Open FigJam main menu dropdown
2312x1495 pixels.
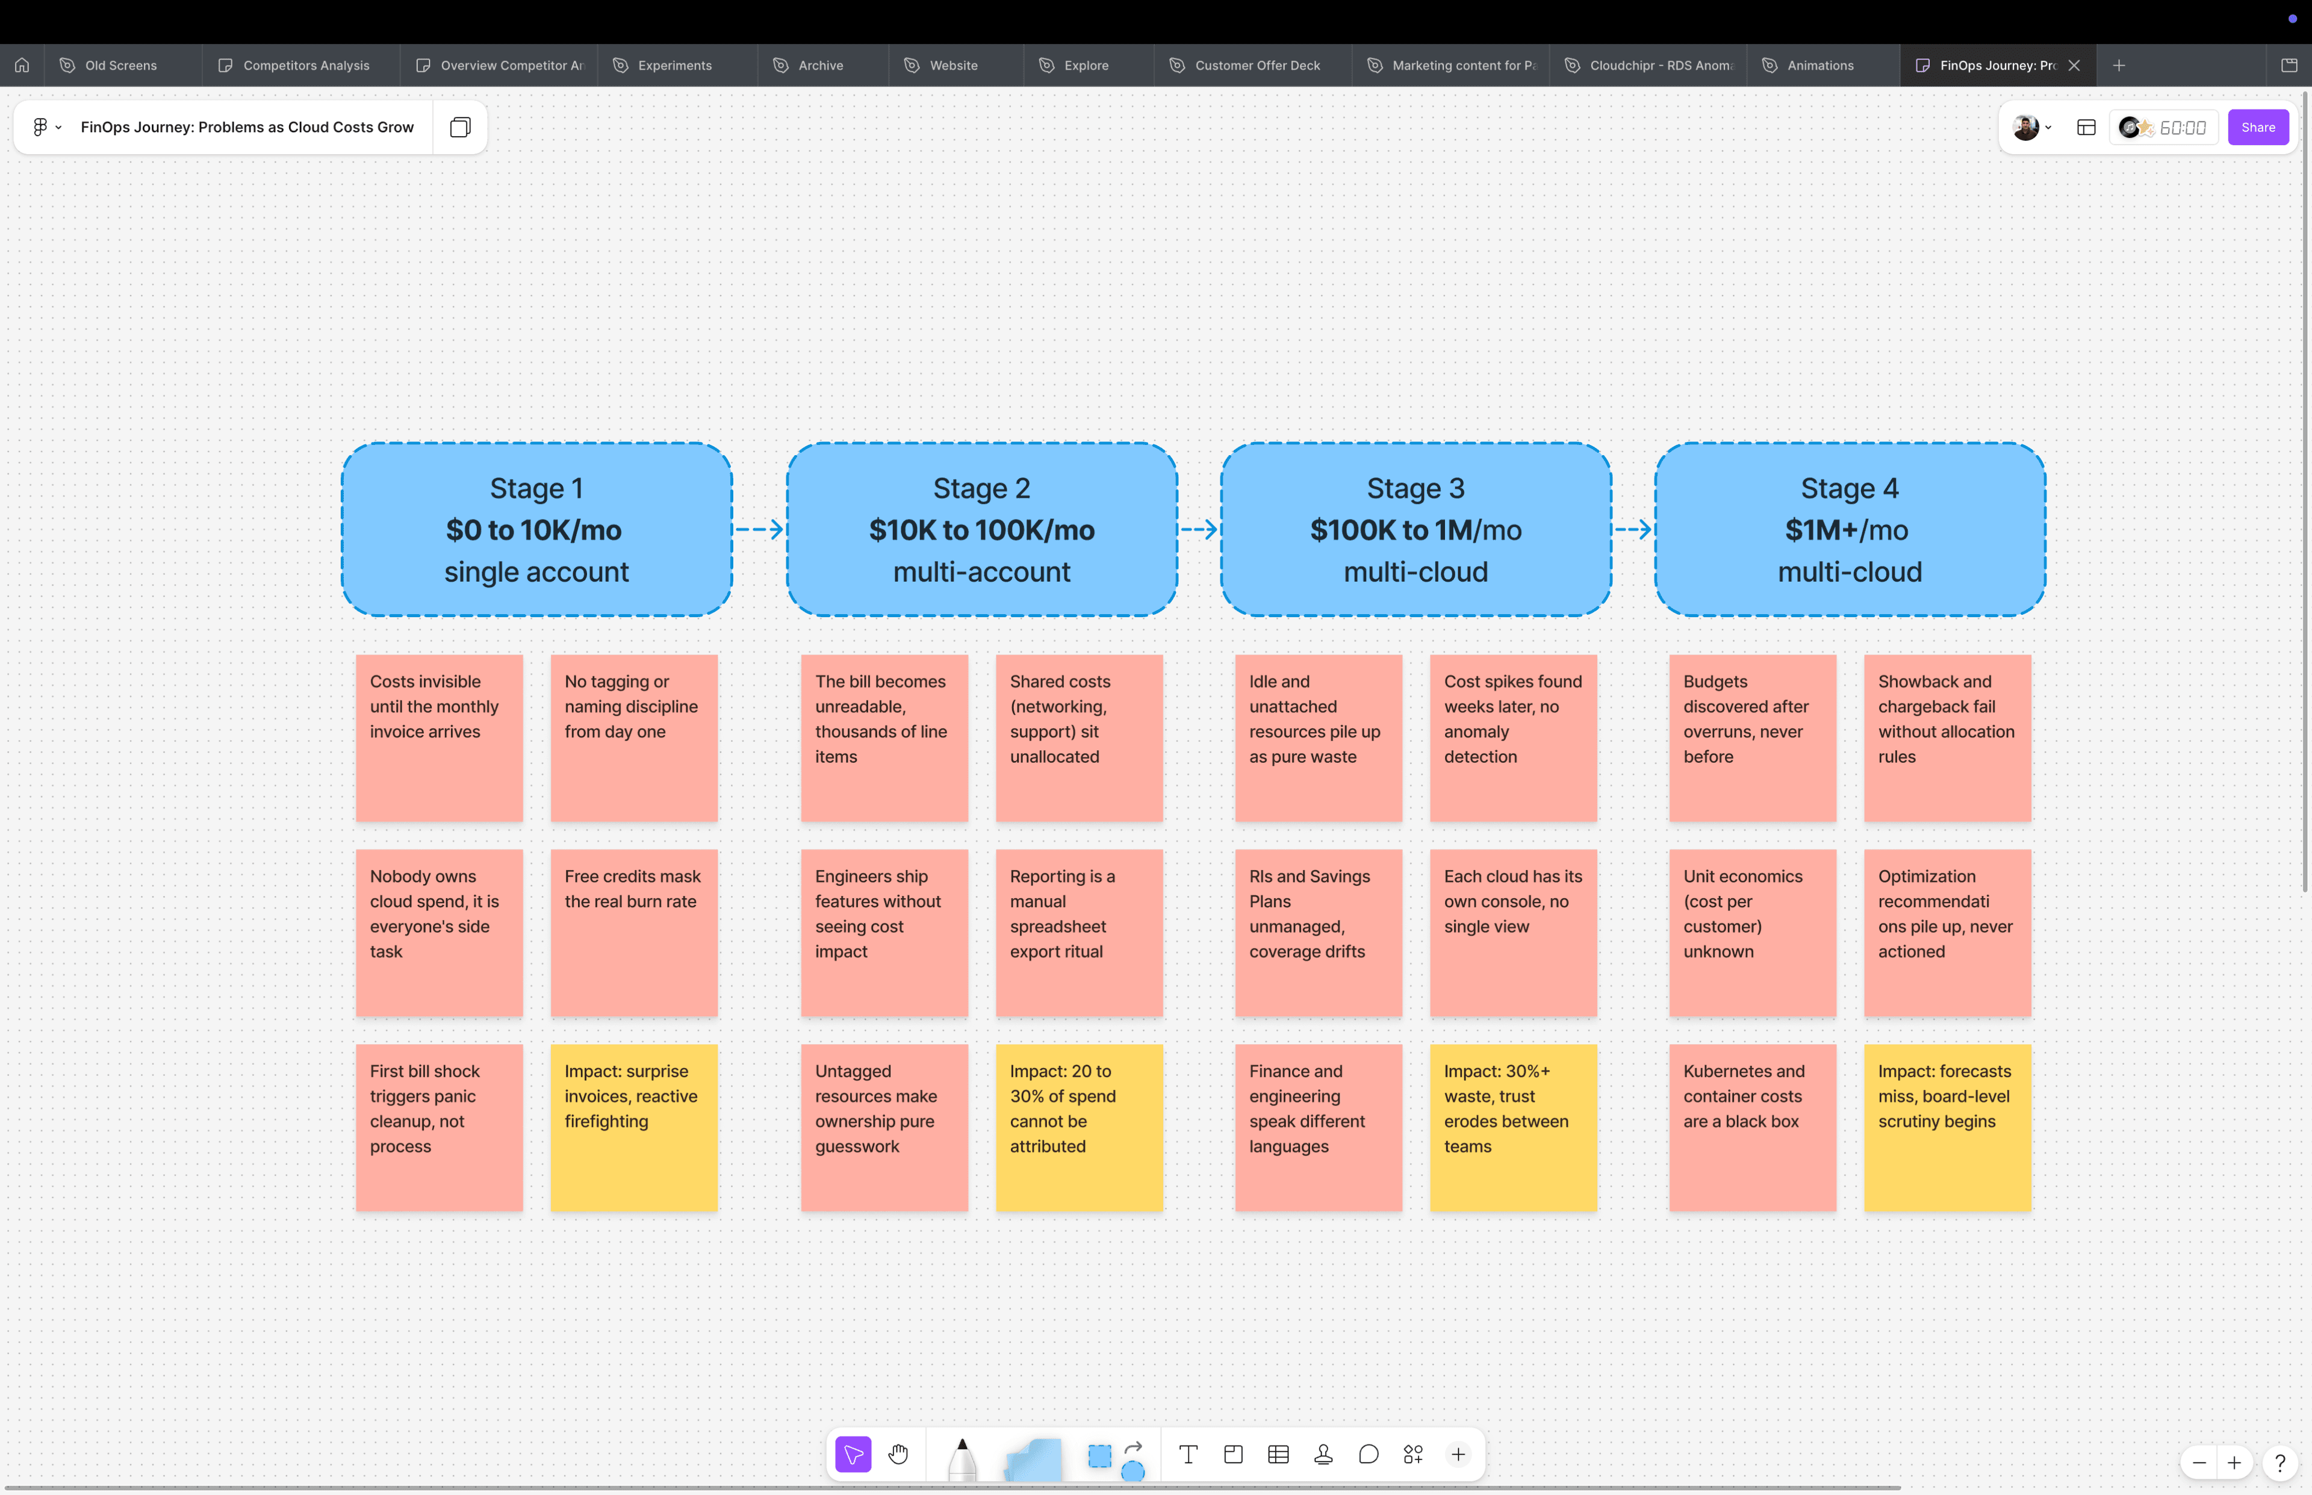coord(46,127)
